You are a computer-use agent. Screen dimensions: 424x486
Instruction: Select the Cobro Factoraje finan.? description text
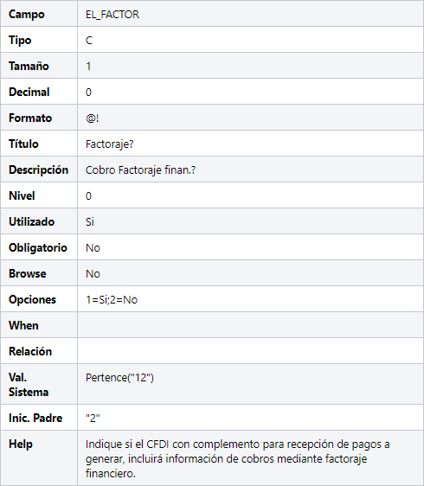(140, 170)
